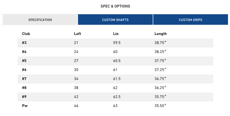This screenshot has height=116, width=230.
Task: Click the #5 club row label
Action: click(x=24, y=61)
